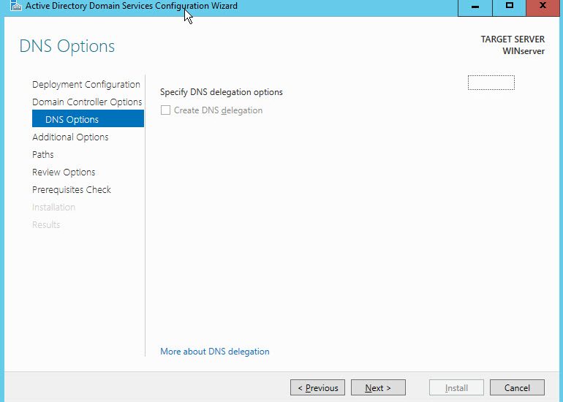Close the wizard with the X button
Screen dimensions: 563x402
coord(543,7)
